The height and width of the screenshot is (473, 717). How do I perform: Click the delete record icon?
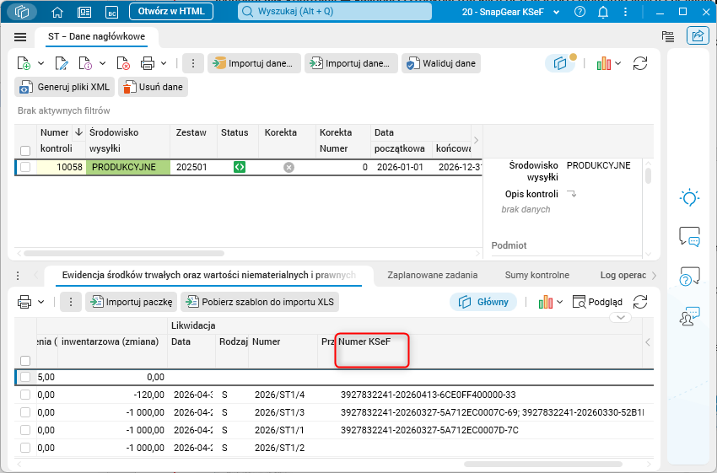coord(123,63)
